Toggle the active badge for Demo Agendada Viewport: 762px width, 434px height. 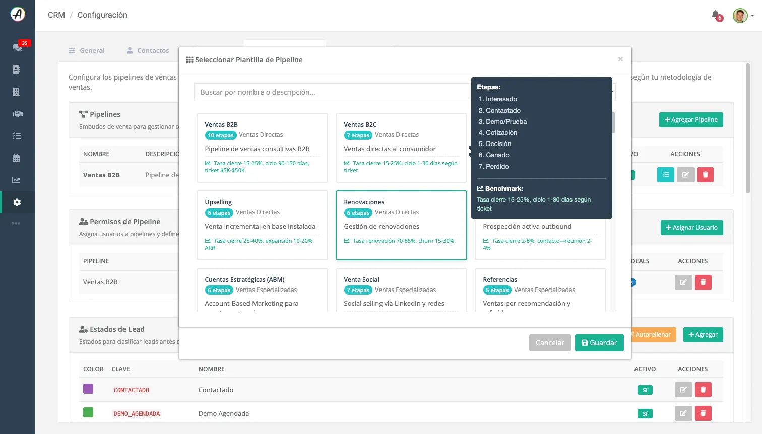coord(645,414)
